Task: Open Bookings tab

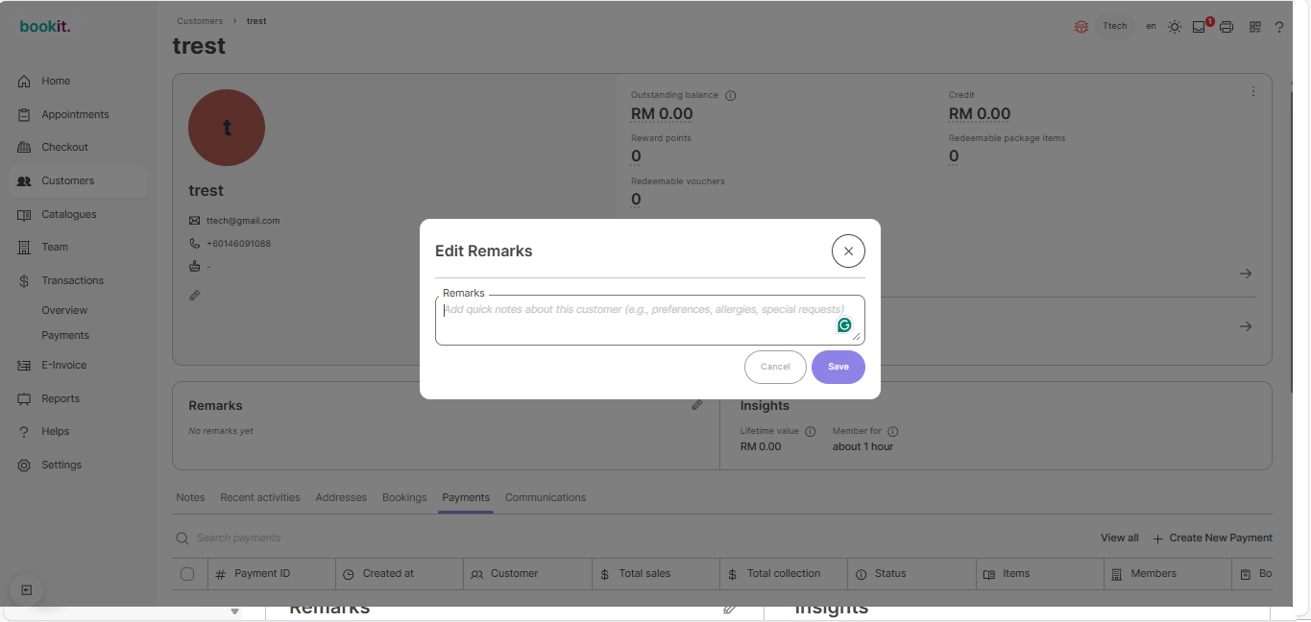Action: [404, 497]
